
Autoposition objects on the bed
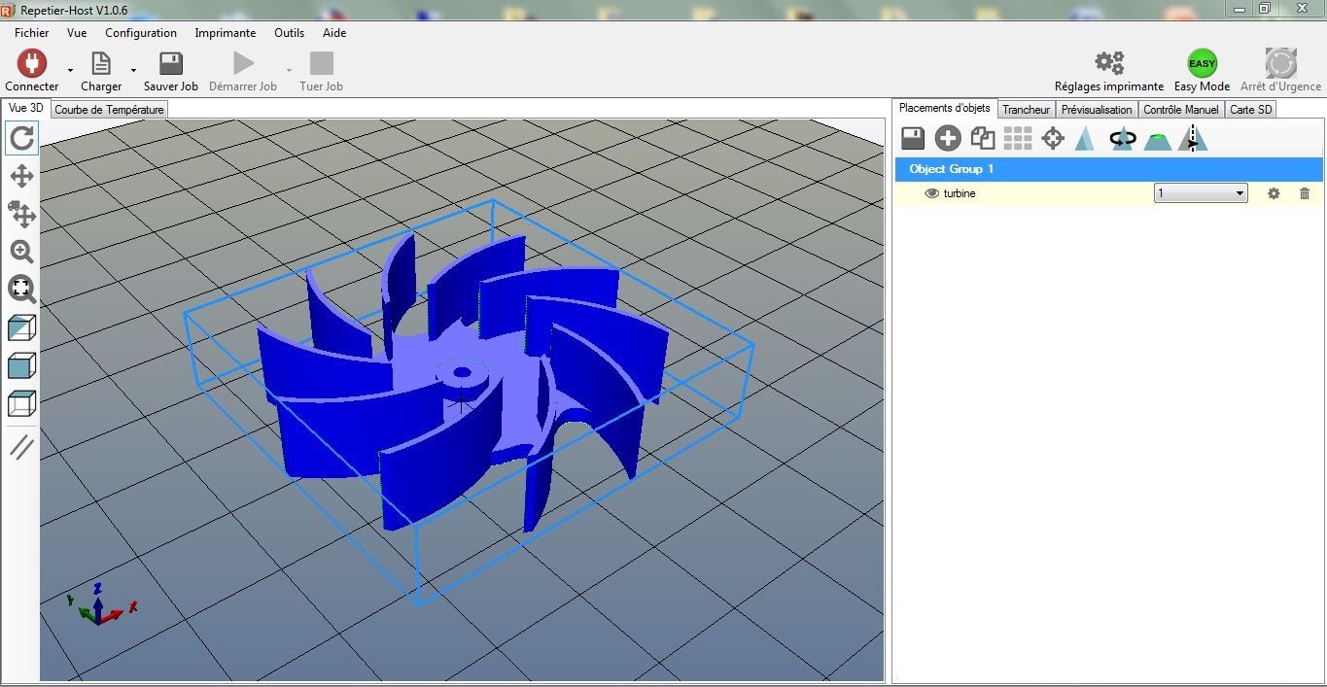coord(1017,138)
